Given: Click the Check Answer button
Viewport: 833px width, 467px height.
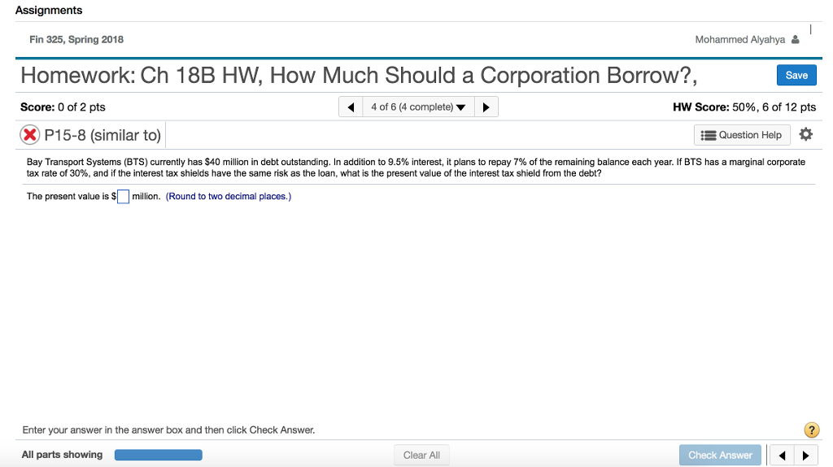Looking at the screenshot, I should [x=720, y=456].
